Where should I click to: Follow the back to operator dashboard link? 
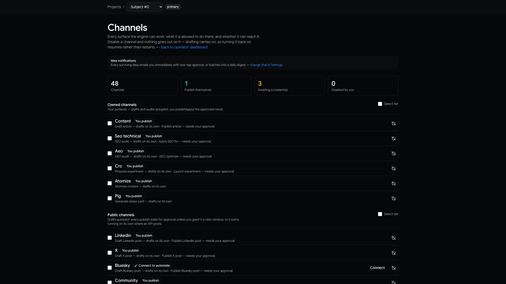[x=182, y=47]
